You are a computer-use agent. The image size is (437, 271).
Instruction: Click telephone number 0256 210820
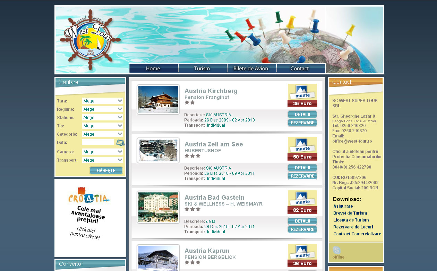(x=353, y=126)
